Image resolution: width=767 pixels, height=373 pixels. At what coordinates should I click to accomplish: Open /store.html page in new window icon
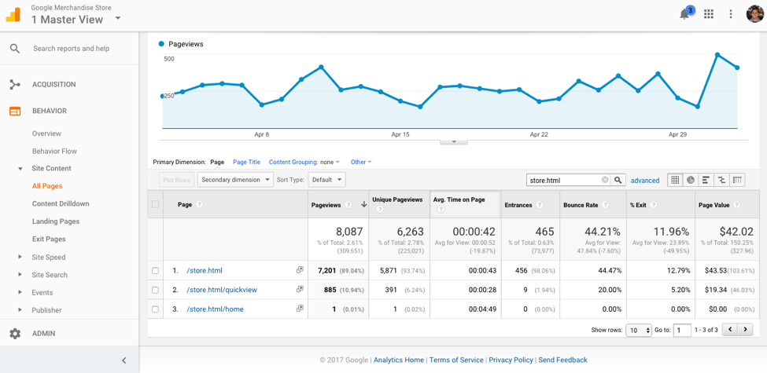300,270
